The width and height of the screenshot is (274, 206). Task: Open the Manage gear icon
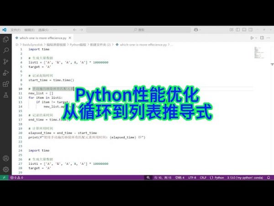pos(6,169)
